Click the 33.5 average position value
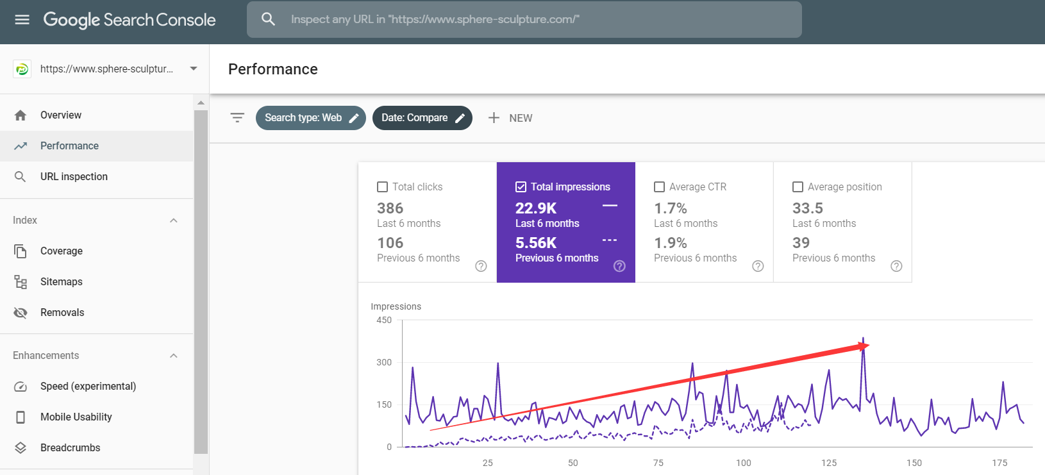This screenshot has width=1045, height=475. pos(808,208)
